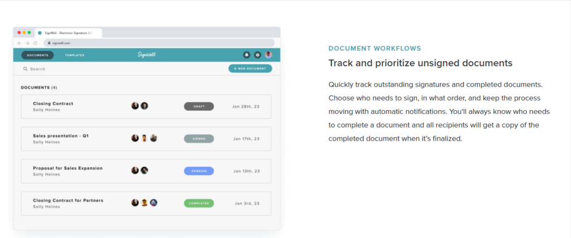The width and height of the screenshot is (571, 238).
Task: Click the Viewed status badge
Action: [199, 138]
